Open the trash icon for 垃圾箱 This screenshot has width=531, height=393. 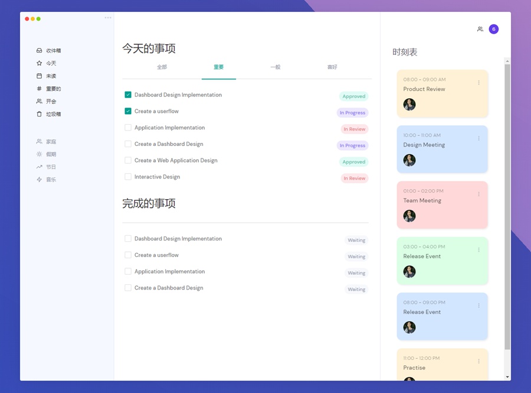pos(39,114)
